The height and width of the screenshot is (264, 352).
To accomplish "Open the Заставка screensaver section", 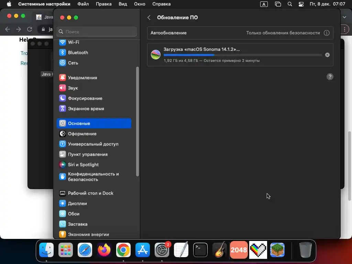I will coord(94,224).
